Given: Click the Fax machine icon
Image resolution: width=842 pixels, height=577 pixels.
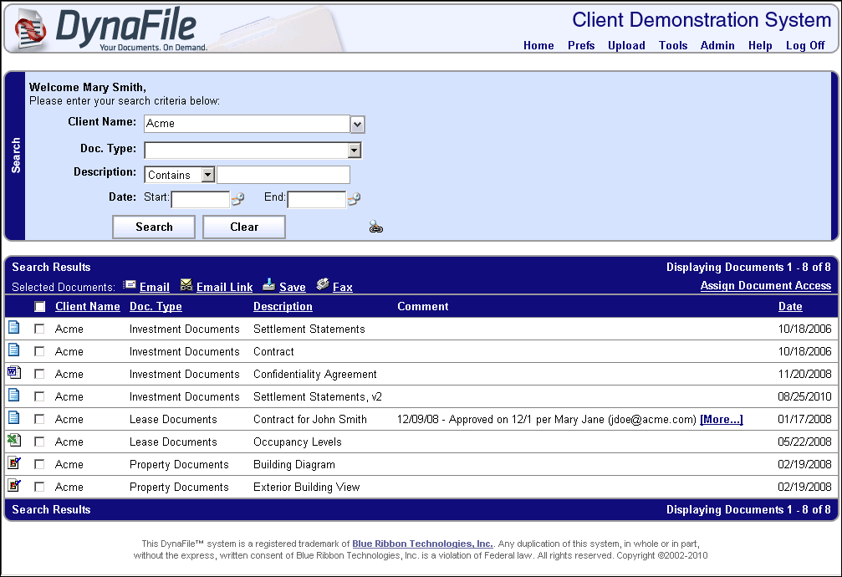Looking at the screenshot, I should tap(322, 284).
